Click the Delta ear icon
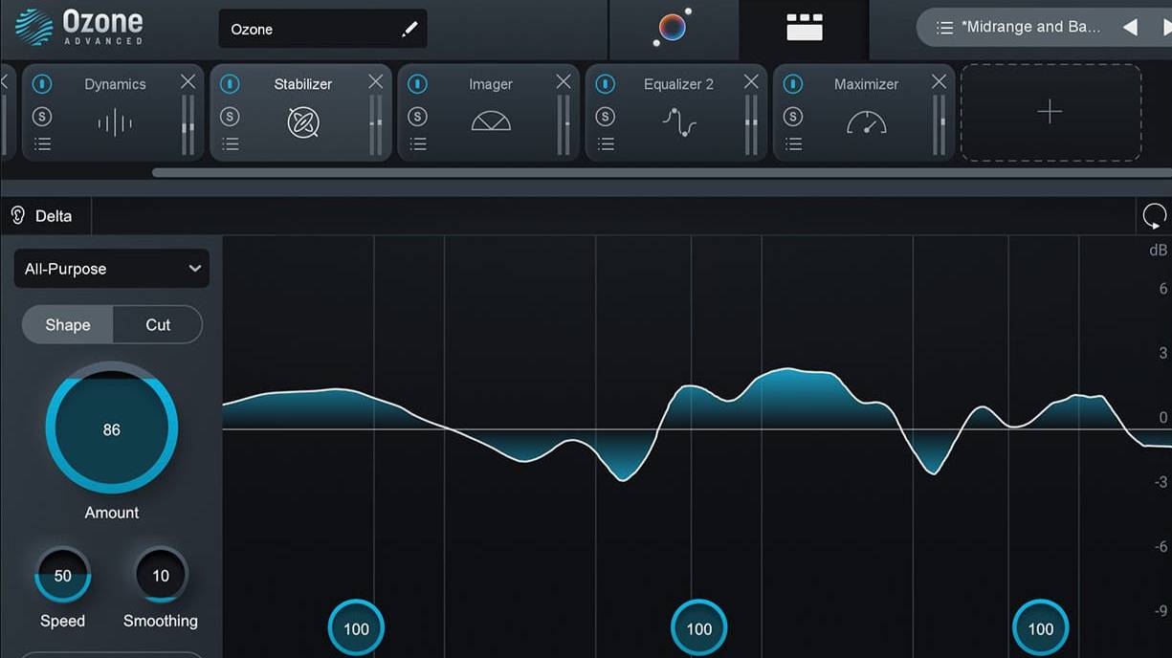This screenshot has width=1172, height=658. [18, 216]
